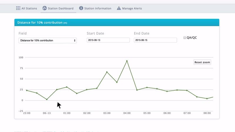Viewport: 235px width, 132px height.
Task: Click the first data point at 23:00
Action: point(27,90)
